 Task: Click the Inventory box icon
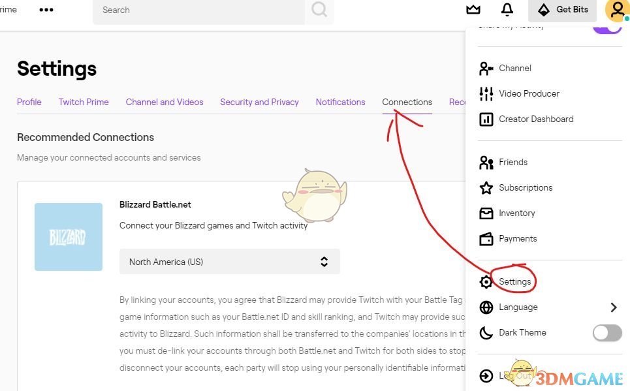pyautogui.click(x=486, y=213)
